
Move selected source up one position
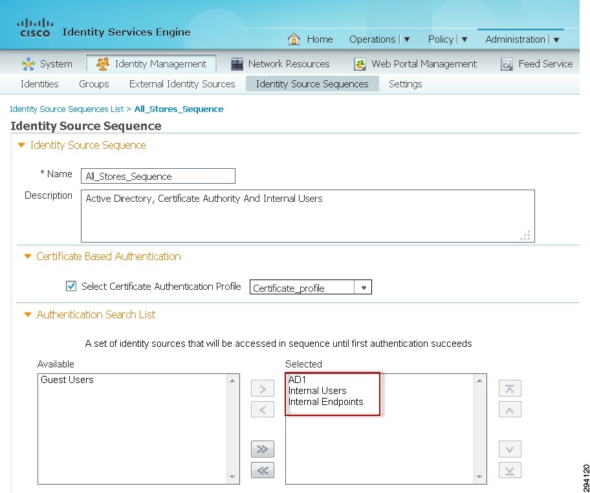click(510, 410)
